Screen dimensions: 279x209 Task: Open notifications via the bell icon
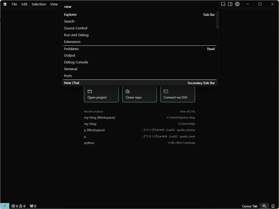pyautogui.click(x=273, y=206)
